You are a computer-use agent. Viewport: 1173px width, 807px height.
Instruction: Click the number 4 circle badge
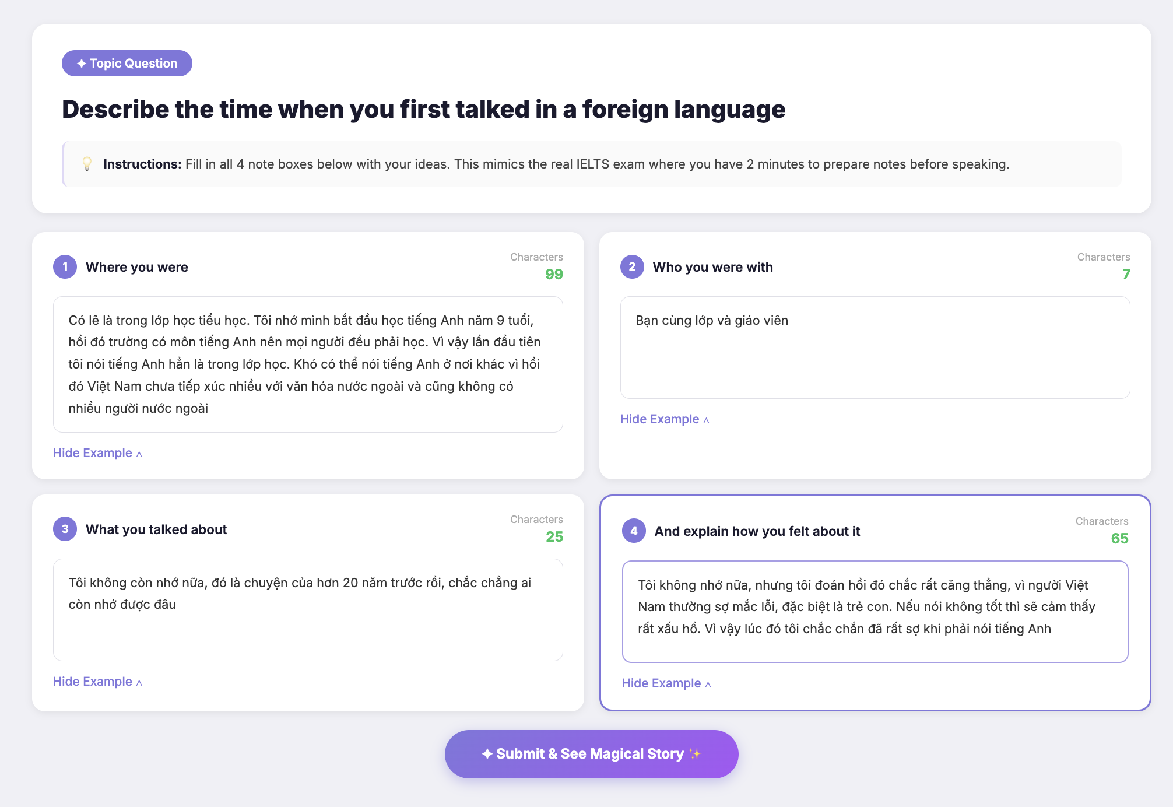coord(634,531)
